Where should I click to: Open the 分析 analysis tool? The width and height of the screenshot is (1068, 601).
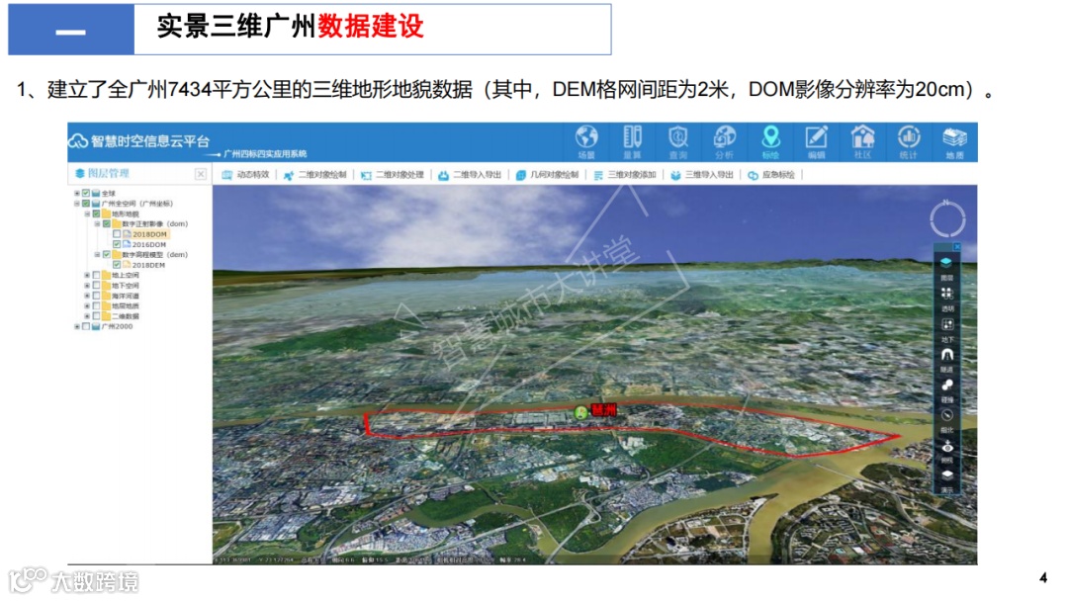(x=724, y=141)
